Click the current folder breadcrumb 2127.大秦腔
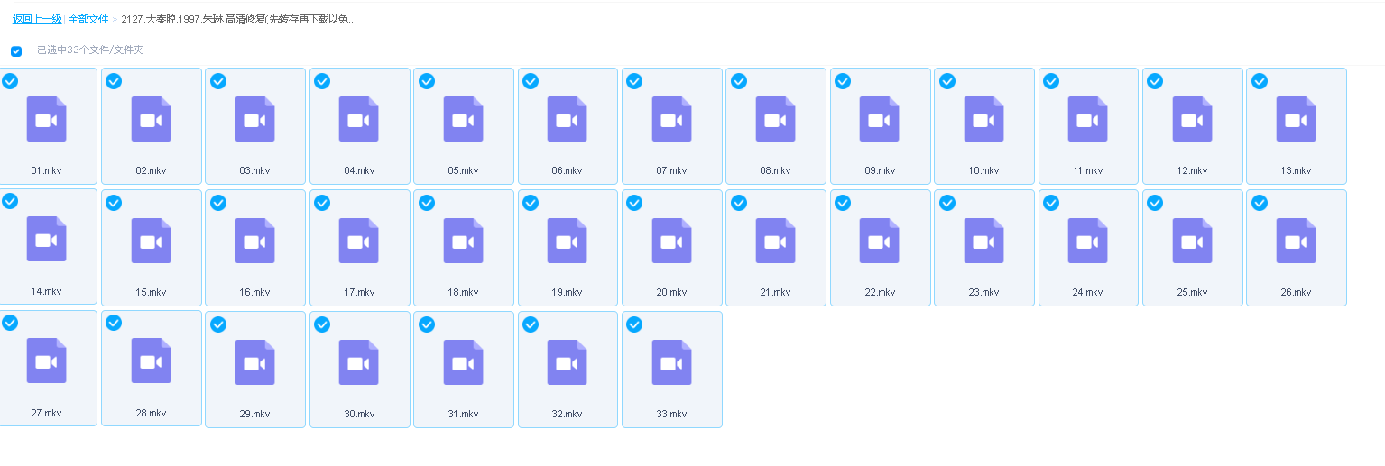Image resolution: width=1385 pixels, height=466 pixels. [x=238, y=19]
